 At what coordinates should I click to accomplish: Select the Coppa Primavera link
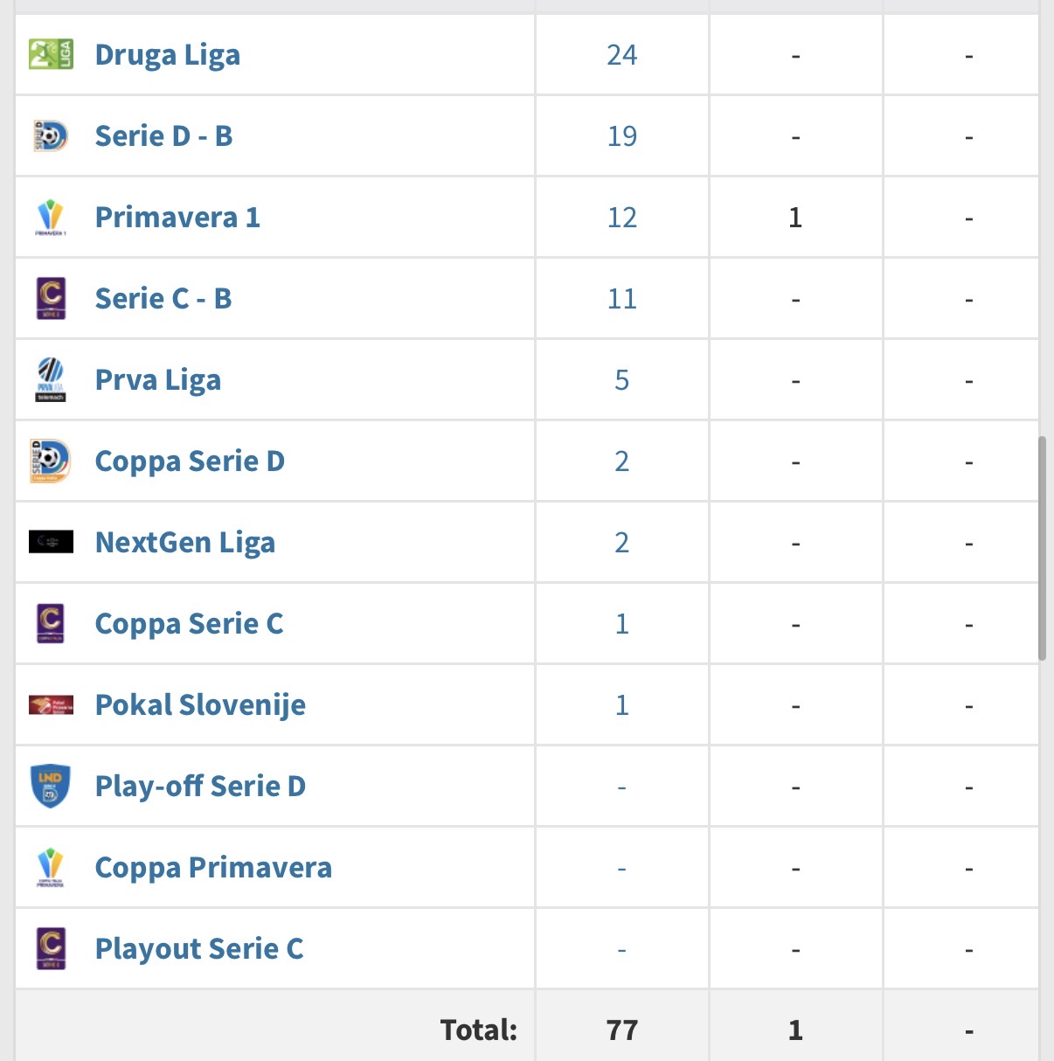[x=213, y=868]
